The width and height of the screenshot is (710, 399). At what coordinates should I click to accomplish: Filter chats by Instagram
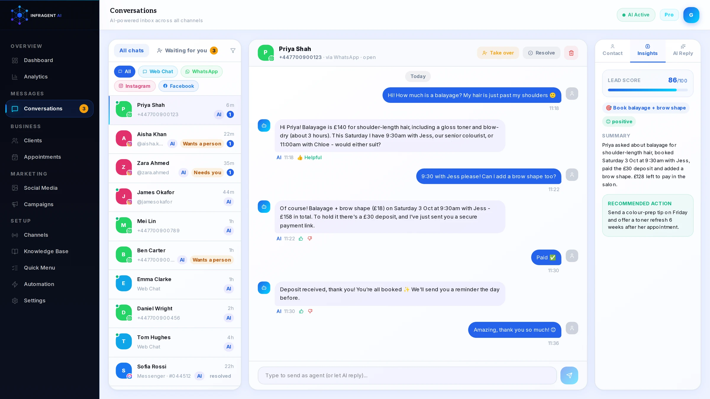pos(135,86)
